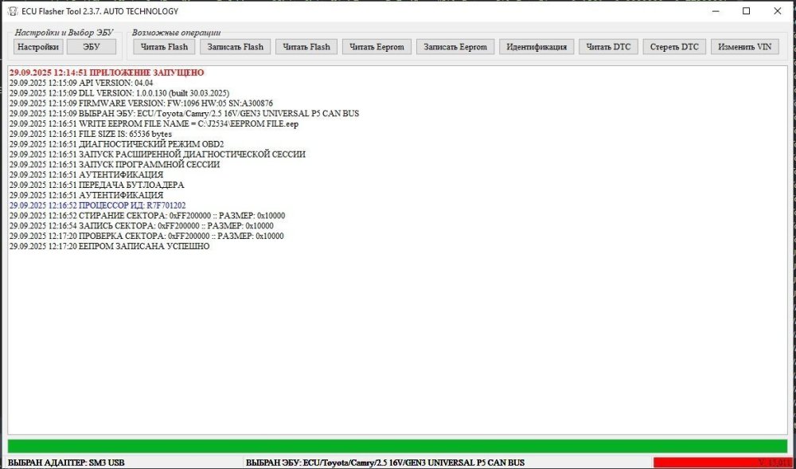Click the Читать Eeprom button
796x469 pixels.
[377, 47]
